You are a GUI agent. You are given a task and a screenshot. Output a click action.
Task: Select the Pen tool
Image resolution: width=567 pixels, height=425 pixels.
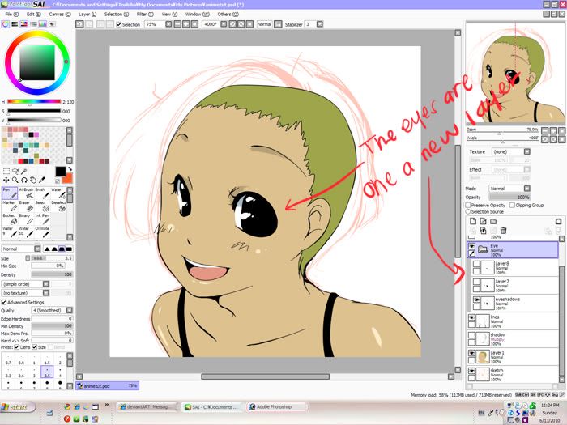(10, 193)
